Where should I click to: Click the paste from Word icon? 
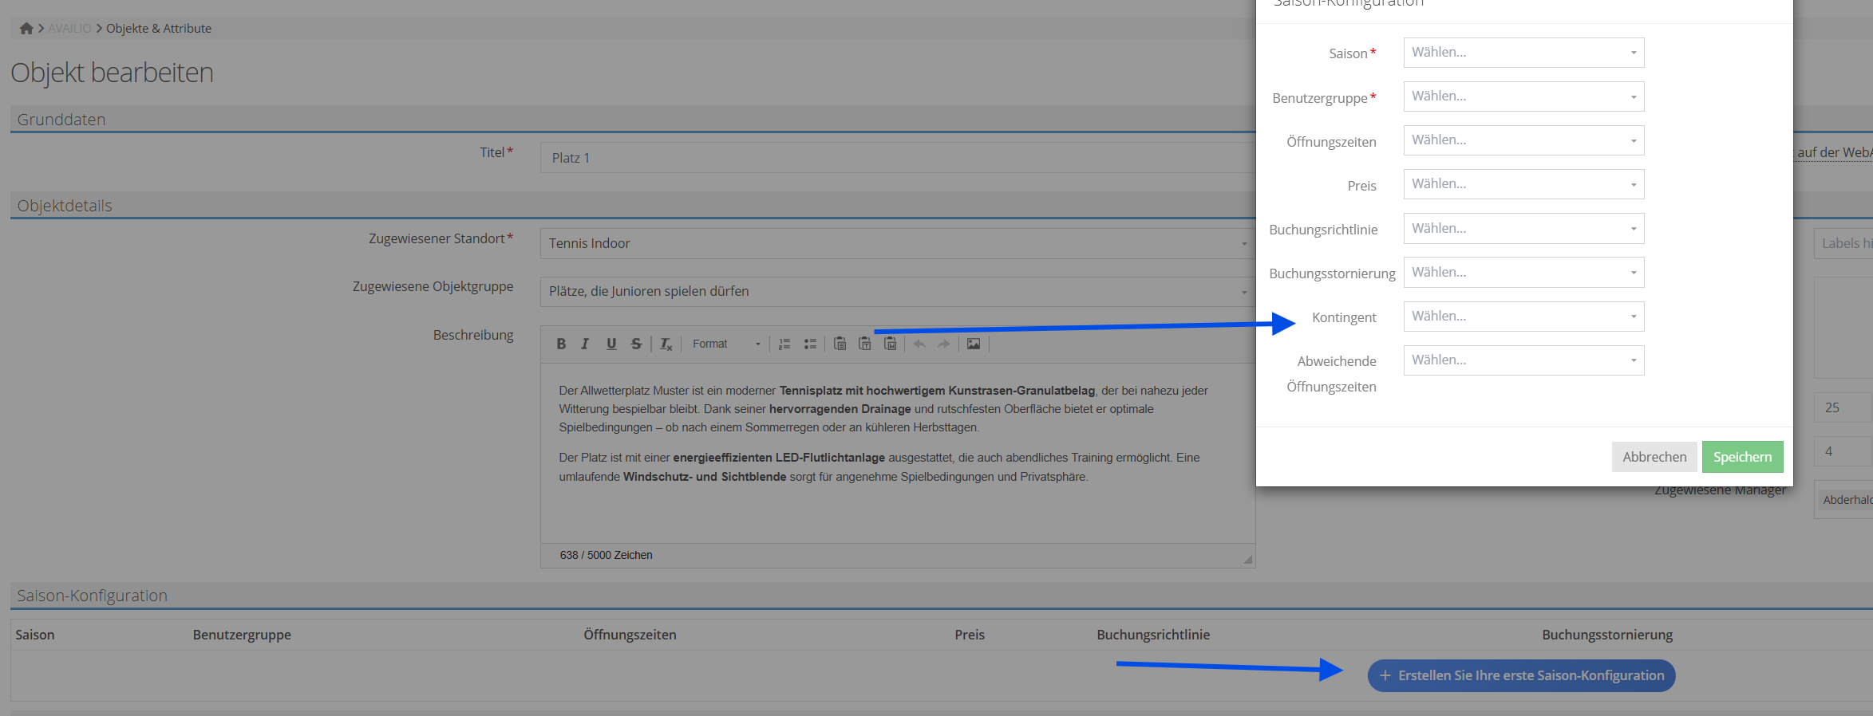tap(890, 344)
